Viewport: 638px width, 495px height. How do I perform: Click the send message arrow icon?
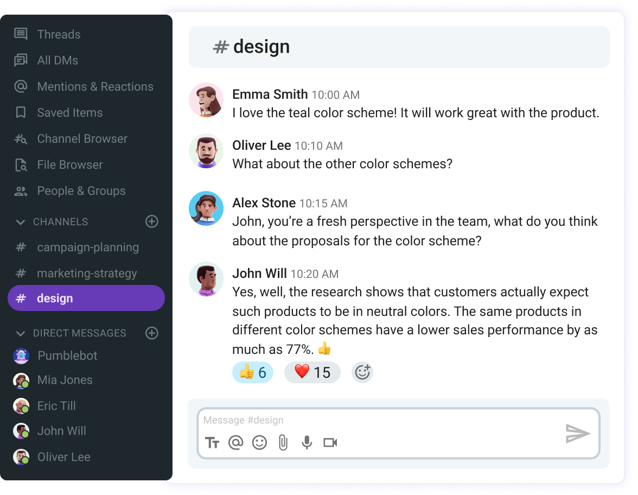577,434
